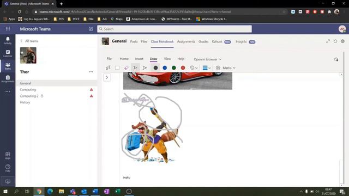This screenshot has width=349, height=196.
Task: Pick the red ink color
Action: [x=183, y=68]
